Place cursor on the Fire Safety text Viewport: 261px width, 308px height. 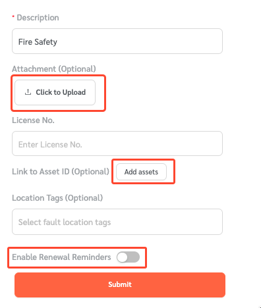(38, 41)
